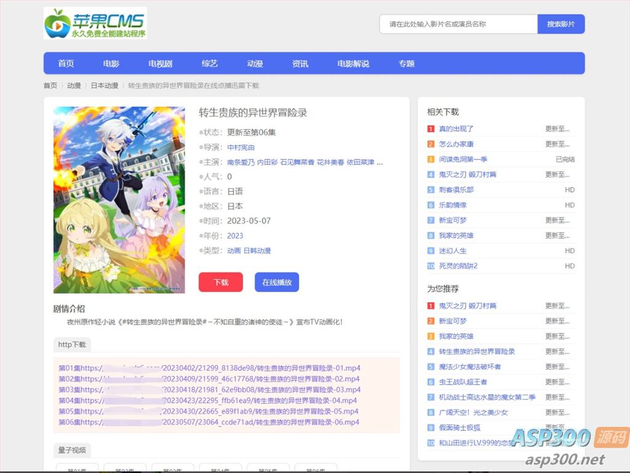The image size is (630, 473).
Task: Open 死灵的陷阱2 in 相关下载
Action: pos(458,266)
